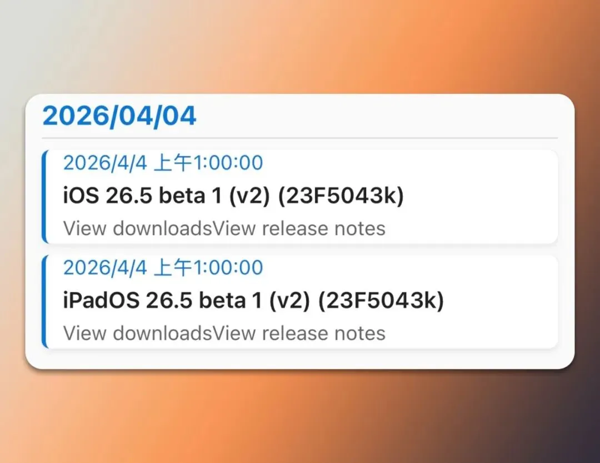Screen dimensions: 600x463
Task: Click the timestamp above the iOS 26.5 title
Action: (x=163, y=163)
